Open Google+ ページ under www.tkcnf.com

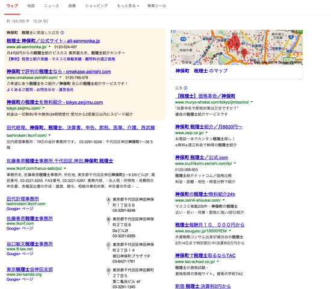20,228
